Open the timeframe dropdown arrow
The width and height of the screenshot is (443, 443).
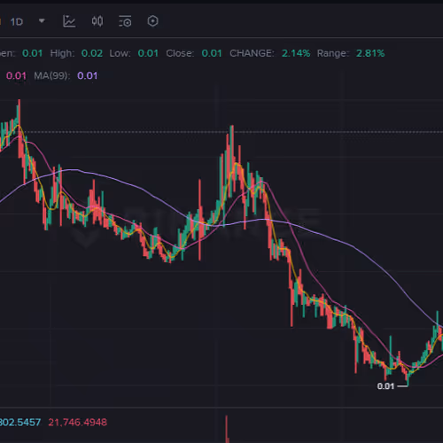coord(42,21)
